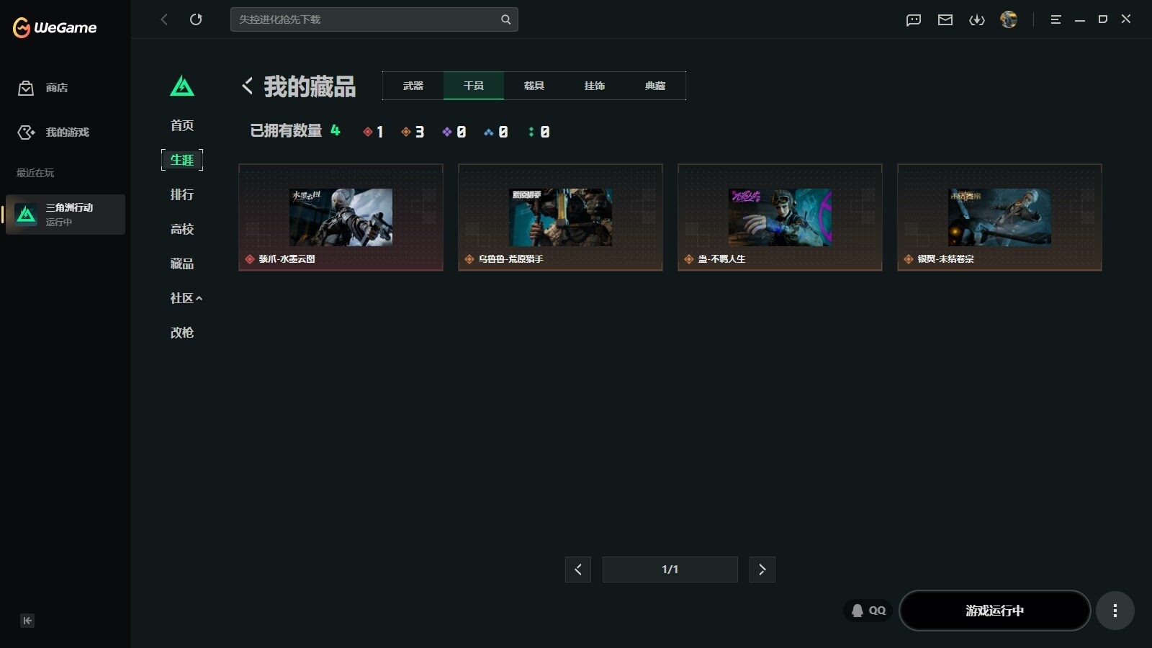The height and width of the screenshot is (648, 1152).
Task: Switch to the 干员 tab
Action: [x=474, y=86]
